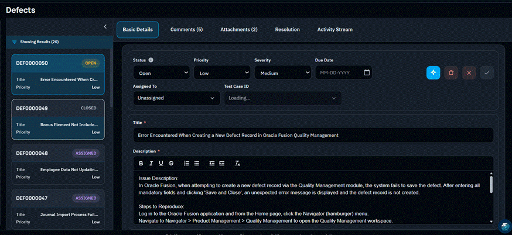Open the Priority dropdown showing Low
This screenshot has height=235, width=512.
[222, 72]
